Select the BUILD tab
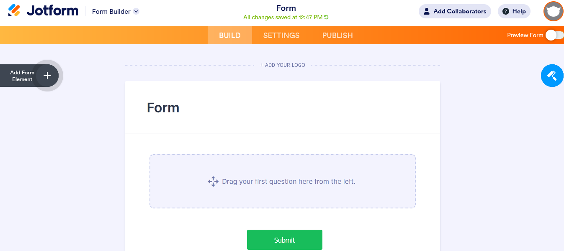This screenshot has width=564, height=251. [x=229, y=35]
